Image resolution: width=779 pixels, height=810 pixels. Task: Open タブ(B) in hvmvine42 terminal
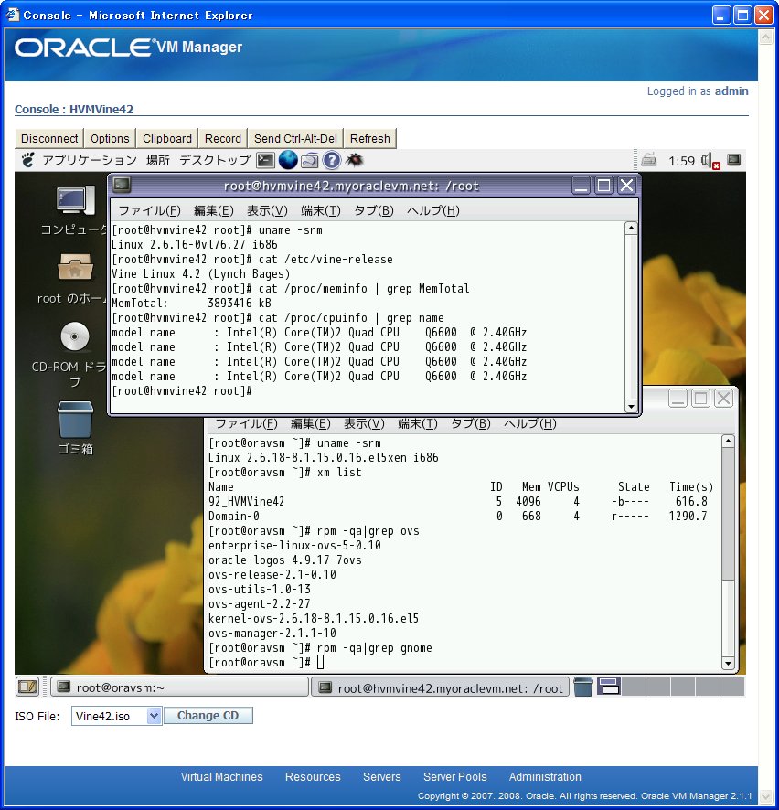tap(373, 211)
